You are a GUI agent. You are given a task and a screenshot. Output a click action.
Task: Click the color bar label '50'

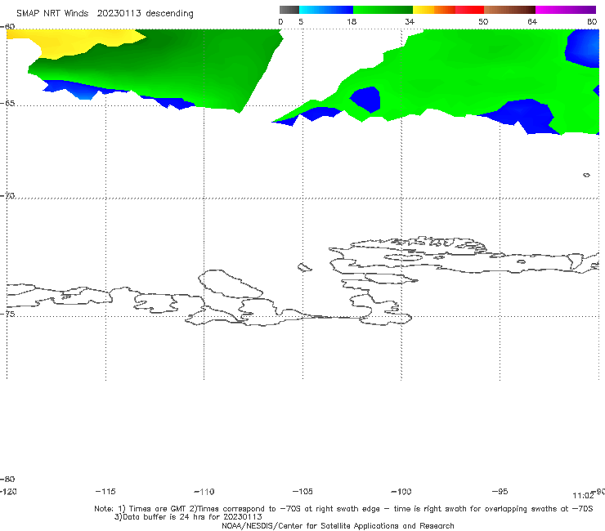click(x=483, y=21)
